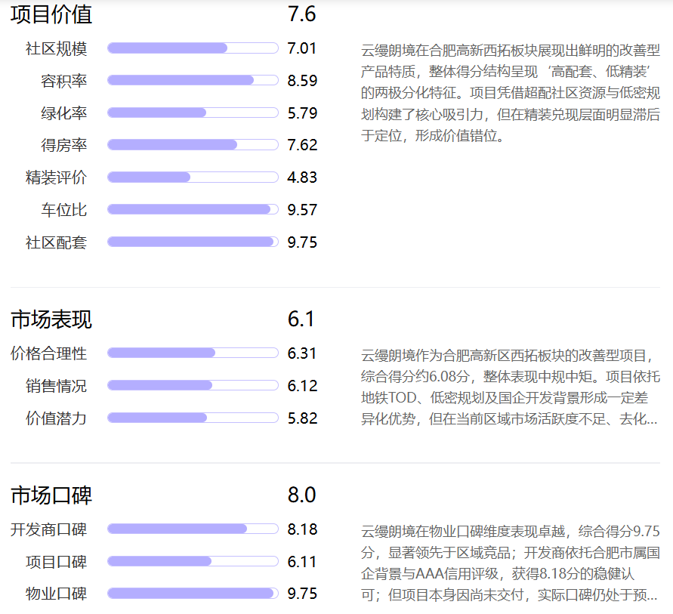Image resolution: width=673 pixels, height=614 pixels.
Task: Click the 社区配套 label
Action: [56, 242]
